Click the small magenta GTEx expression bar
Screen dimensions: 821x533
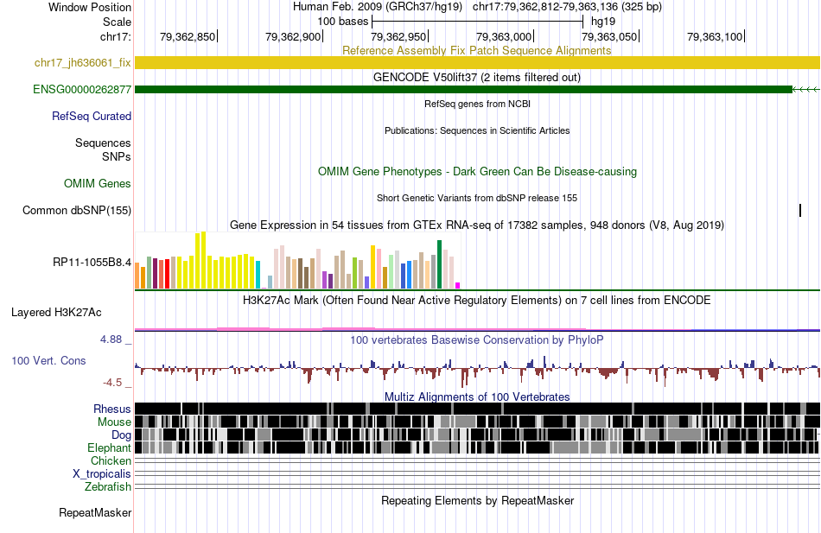pos(458,286)
